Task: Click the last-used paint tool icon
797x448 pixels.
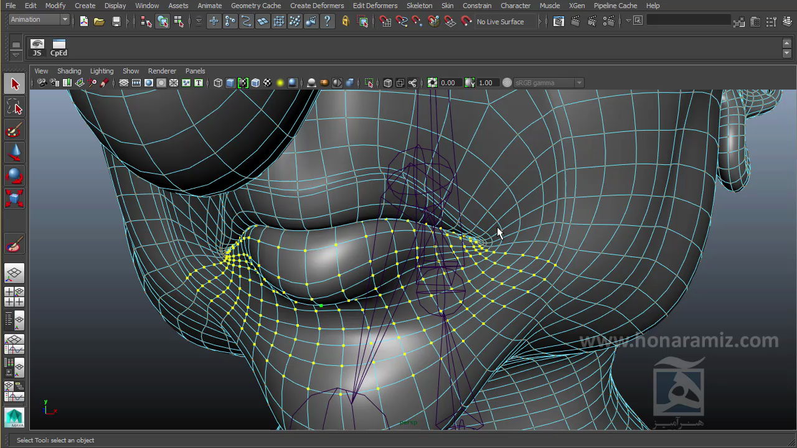Action: [15, 245]
